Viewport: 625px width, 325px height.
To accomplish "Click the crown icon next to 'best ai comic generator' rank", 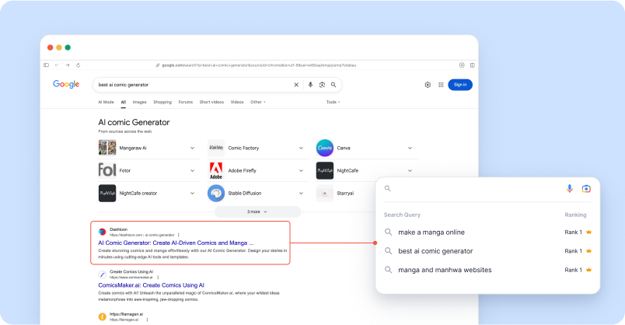I will [588, 251].
